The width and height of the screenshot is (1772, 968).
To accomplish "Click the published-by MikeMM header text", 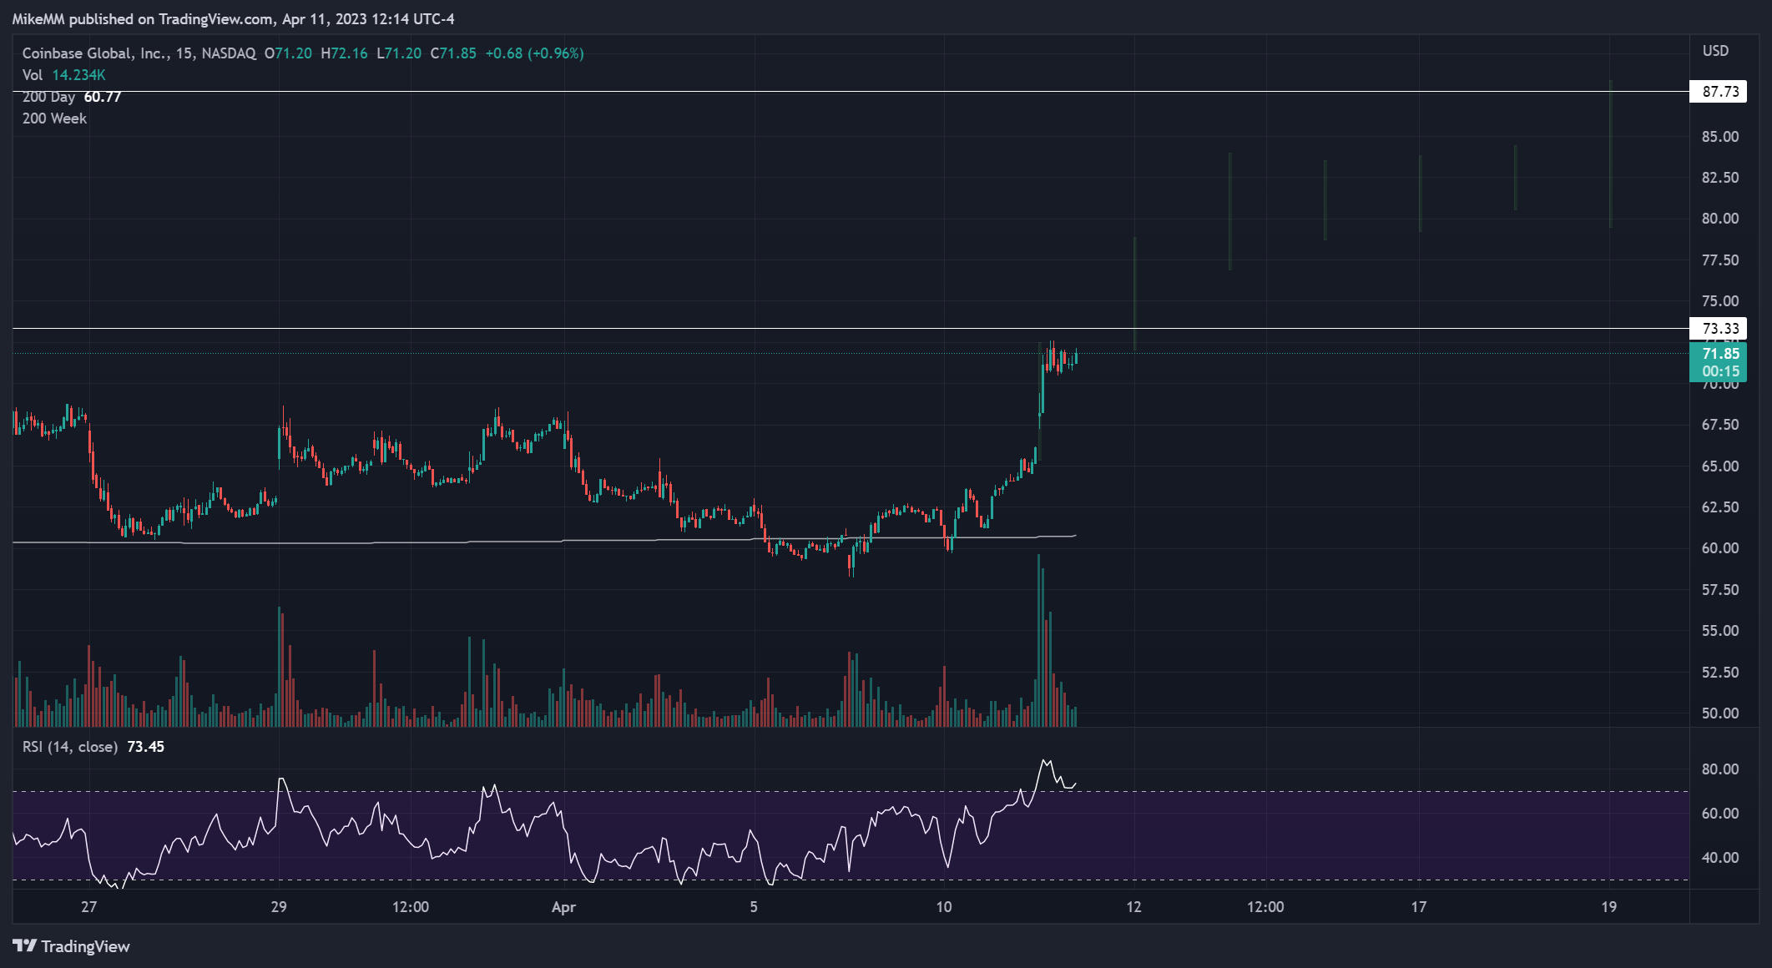I will [234, 19].
